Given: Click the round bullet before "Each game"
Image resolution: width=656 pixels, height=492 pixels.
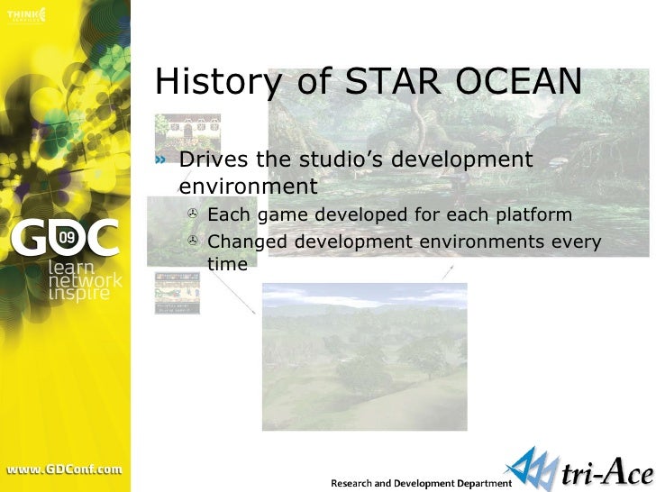Looking at the screenshot, I should pos(193,214).
